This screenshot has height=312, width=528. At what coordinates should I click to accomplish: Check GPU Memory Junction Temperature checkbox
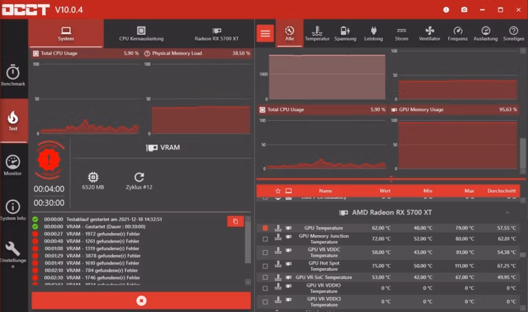(265, 239)
